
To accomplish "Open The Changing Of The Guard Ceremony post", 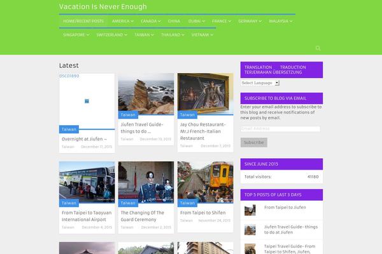I will (x=142, y=216).
